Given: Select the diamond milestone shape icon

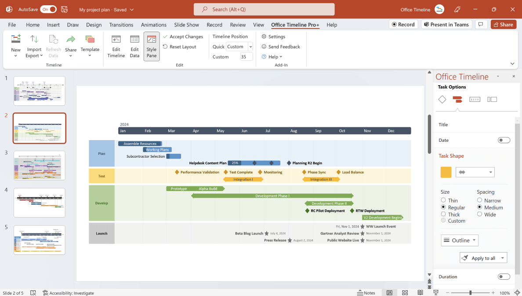Looking at the screenshot, I should [442, 99].
